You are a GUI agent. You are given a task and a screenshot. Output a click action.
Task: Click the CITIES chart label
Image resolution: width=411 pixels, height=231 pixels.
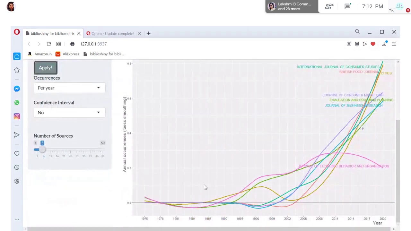[386, 73]
